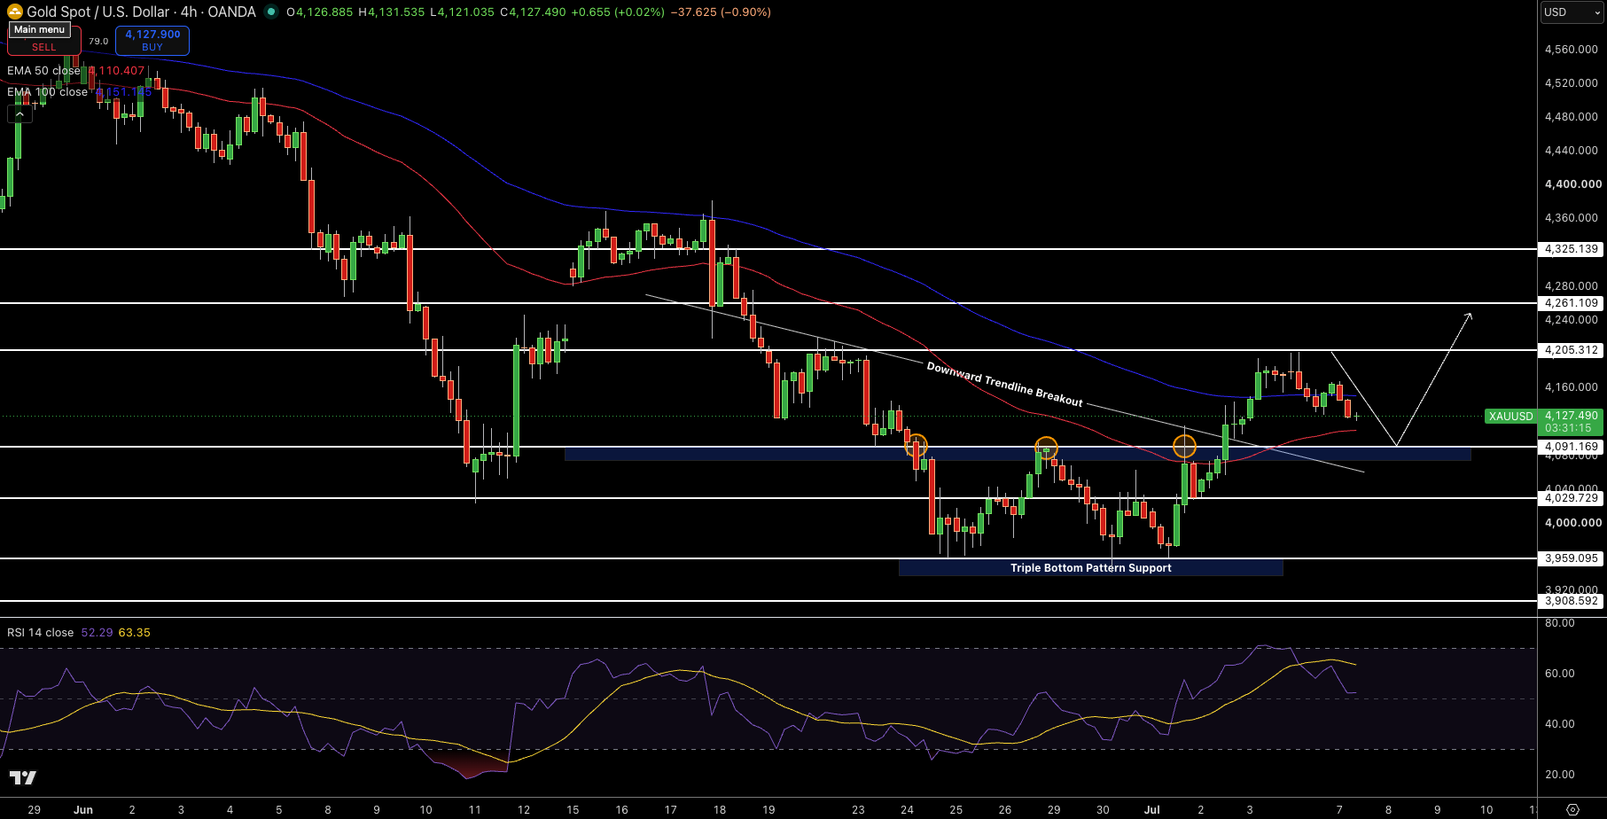Select the RSI 14 close indicator legend

pyautogui.click(x=41, y=633)
